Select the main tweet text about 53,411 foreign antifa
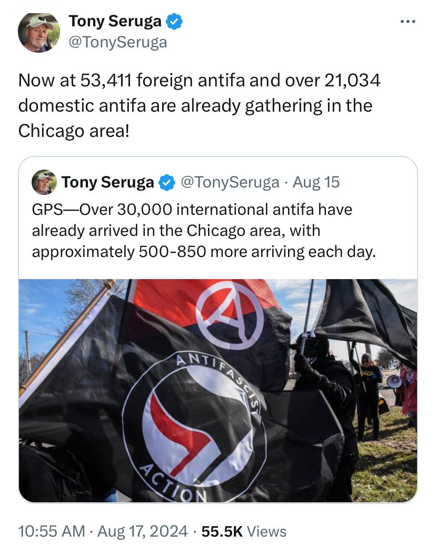The image size is (436, 554). [x=199, y=105]
